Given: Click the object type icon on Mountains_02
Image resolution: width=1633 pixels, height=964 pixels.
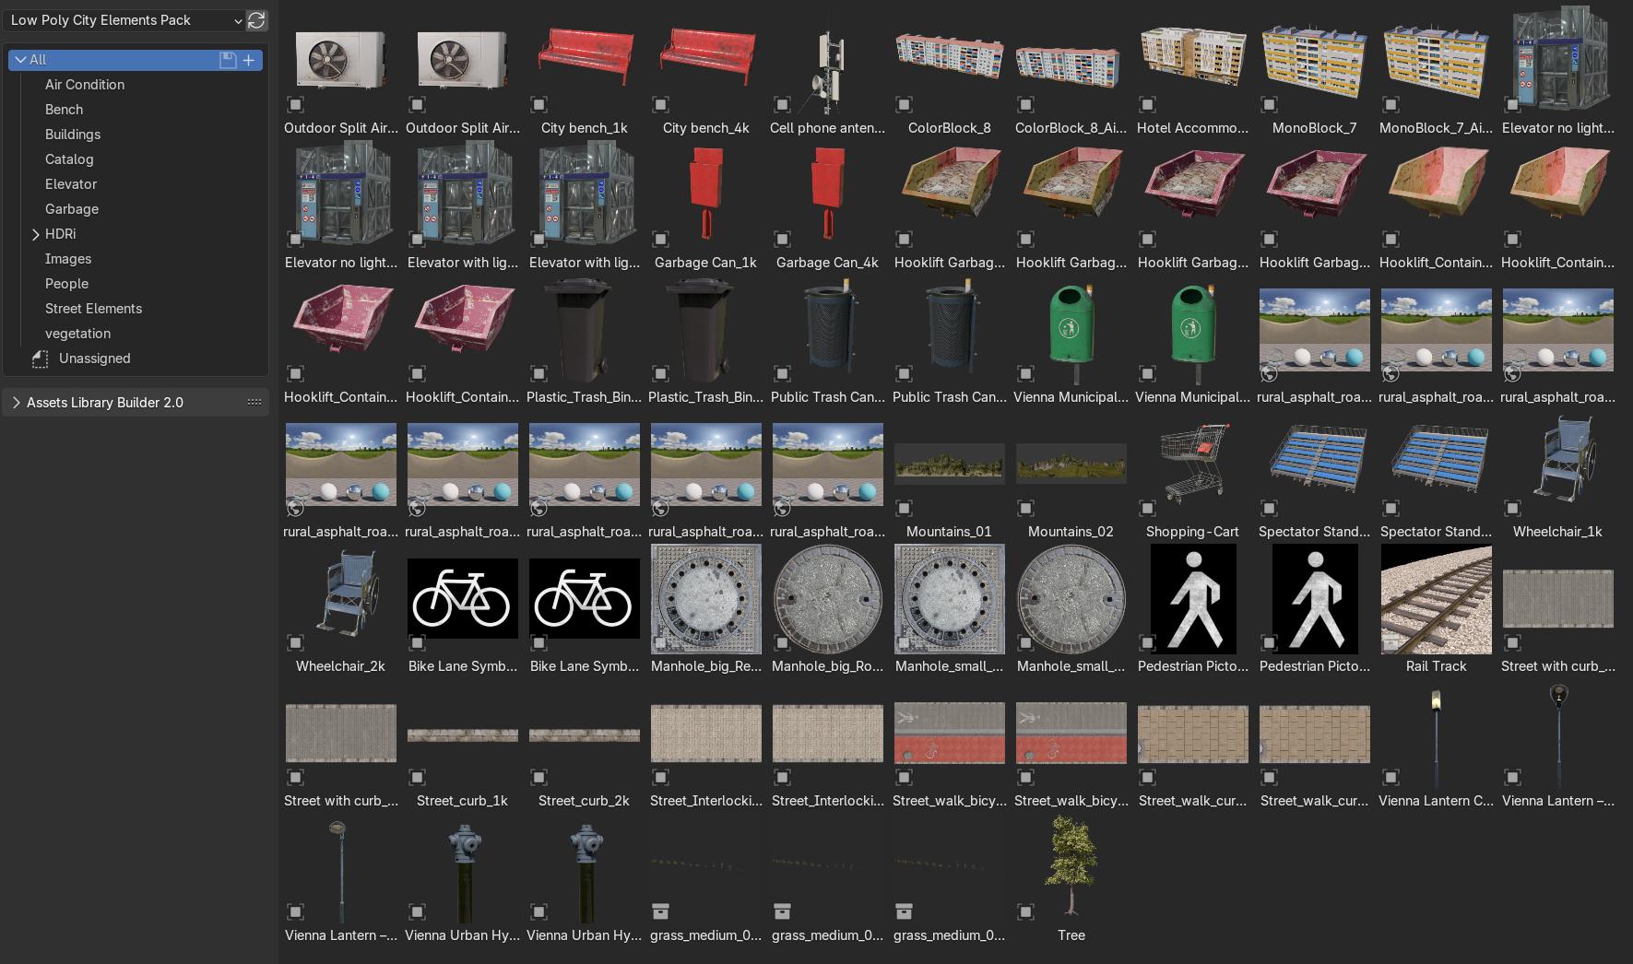Looking at the screenshot, I should pos(1025,509).
